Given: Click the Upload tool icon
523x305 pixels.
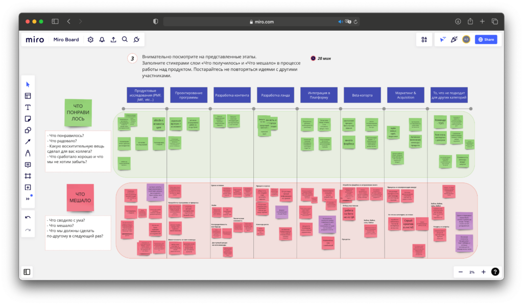Looking at the screenshot, I should (x=28, y=188).
